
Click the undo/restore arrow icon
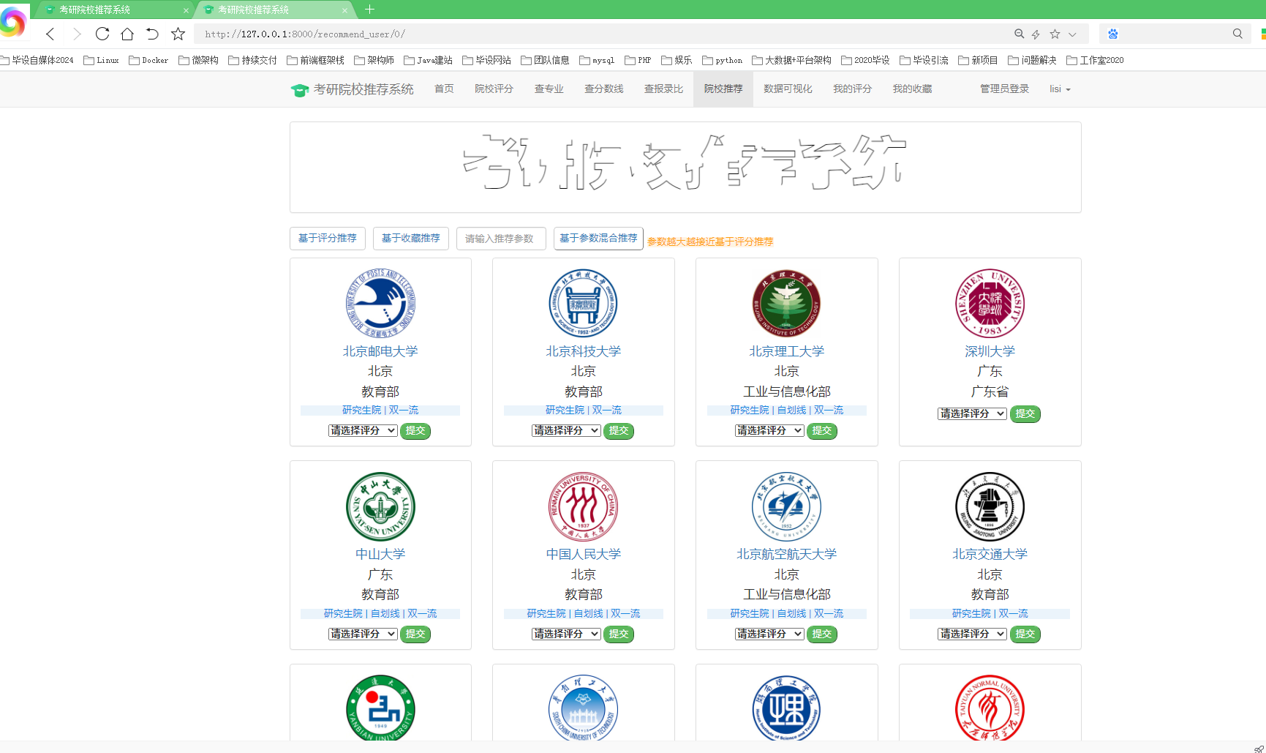coord(152,34)
